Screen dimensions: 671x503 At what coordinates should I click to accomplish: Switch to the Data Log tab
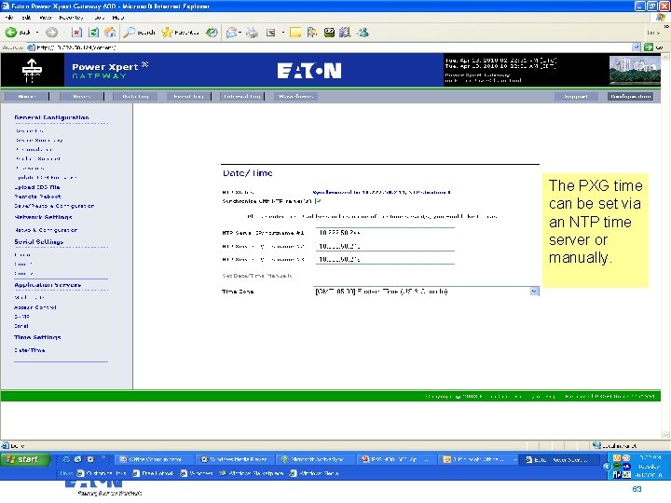pos(135,96)
